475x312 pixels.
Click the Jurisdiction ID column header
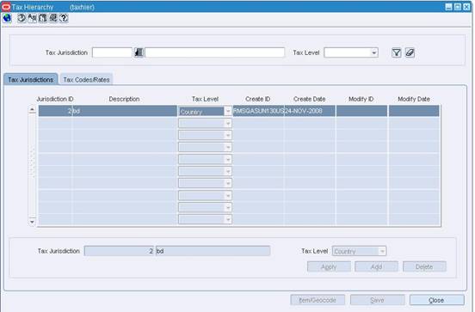coord(55,99)
